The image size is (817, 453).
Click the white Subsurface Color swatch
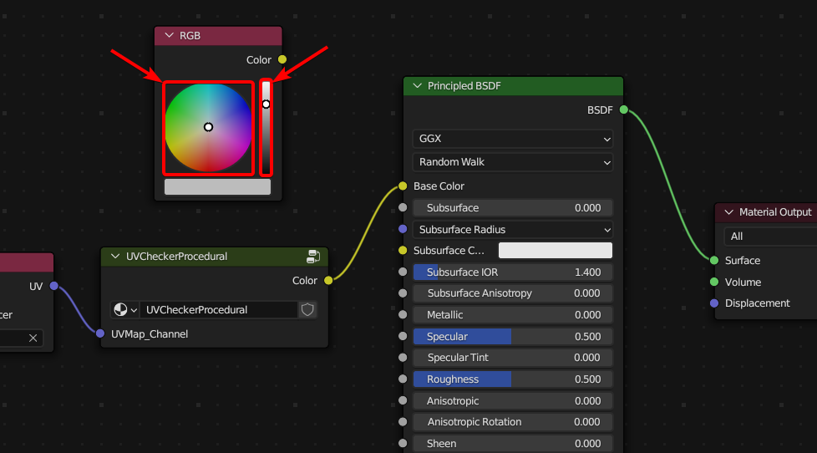[x=556, y=250]
